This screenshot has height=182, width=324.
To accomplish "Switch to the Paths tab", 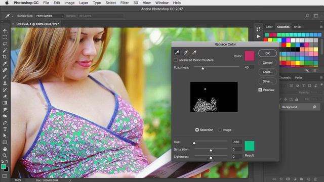I will click(x=298, y=77).
